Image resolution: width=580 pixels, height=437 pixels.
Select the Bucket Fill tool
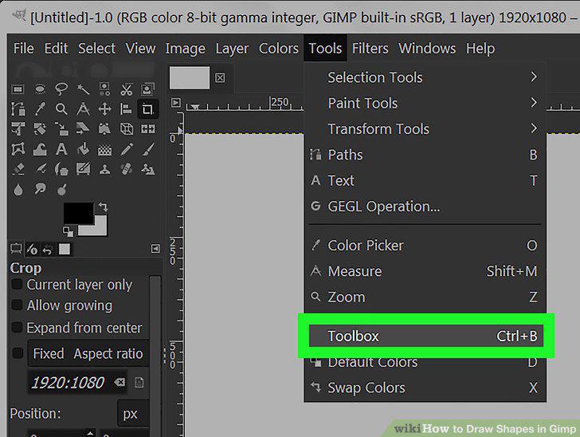coord(83,150)
